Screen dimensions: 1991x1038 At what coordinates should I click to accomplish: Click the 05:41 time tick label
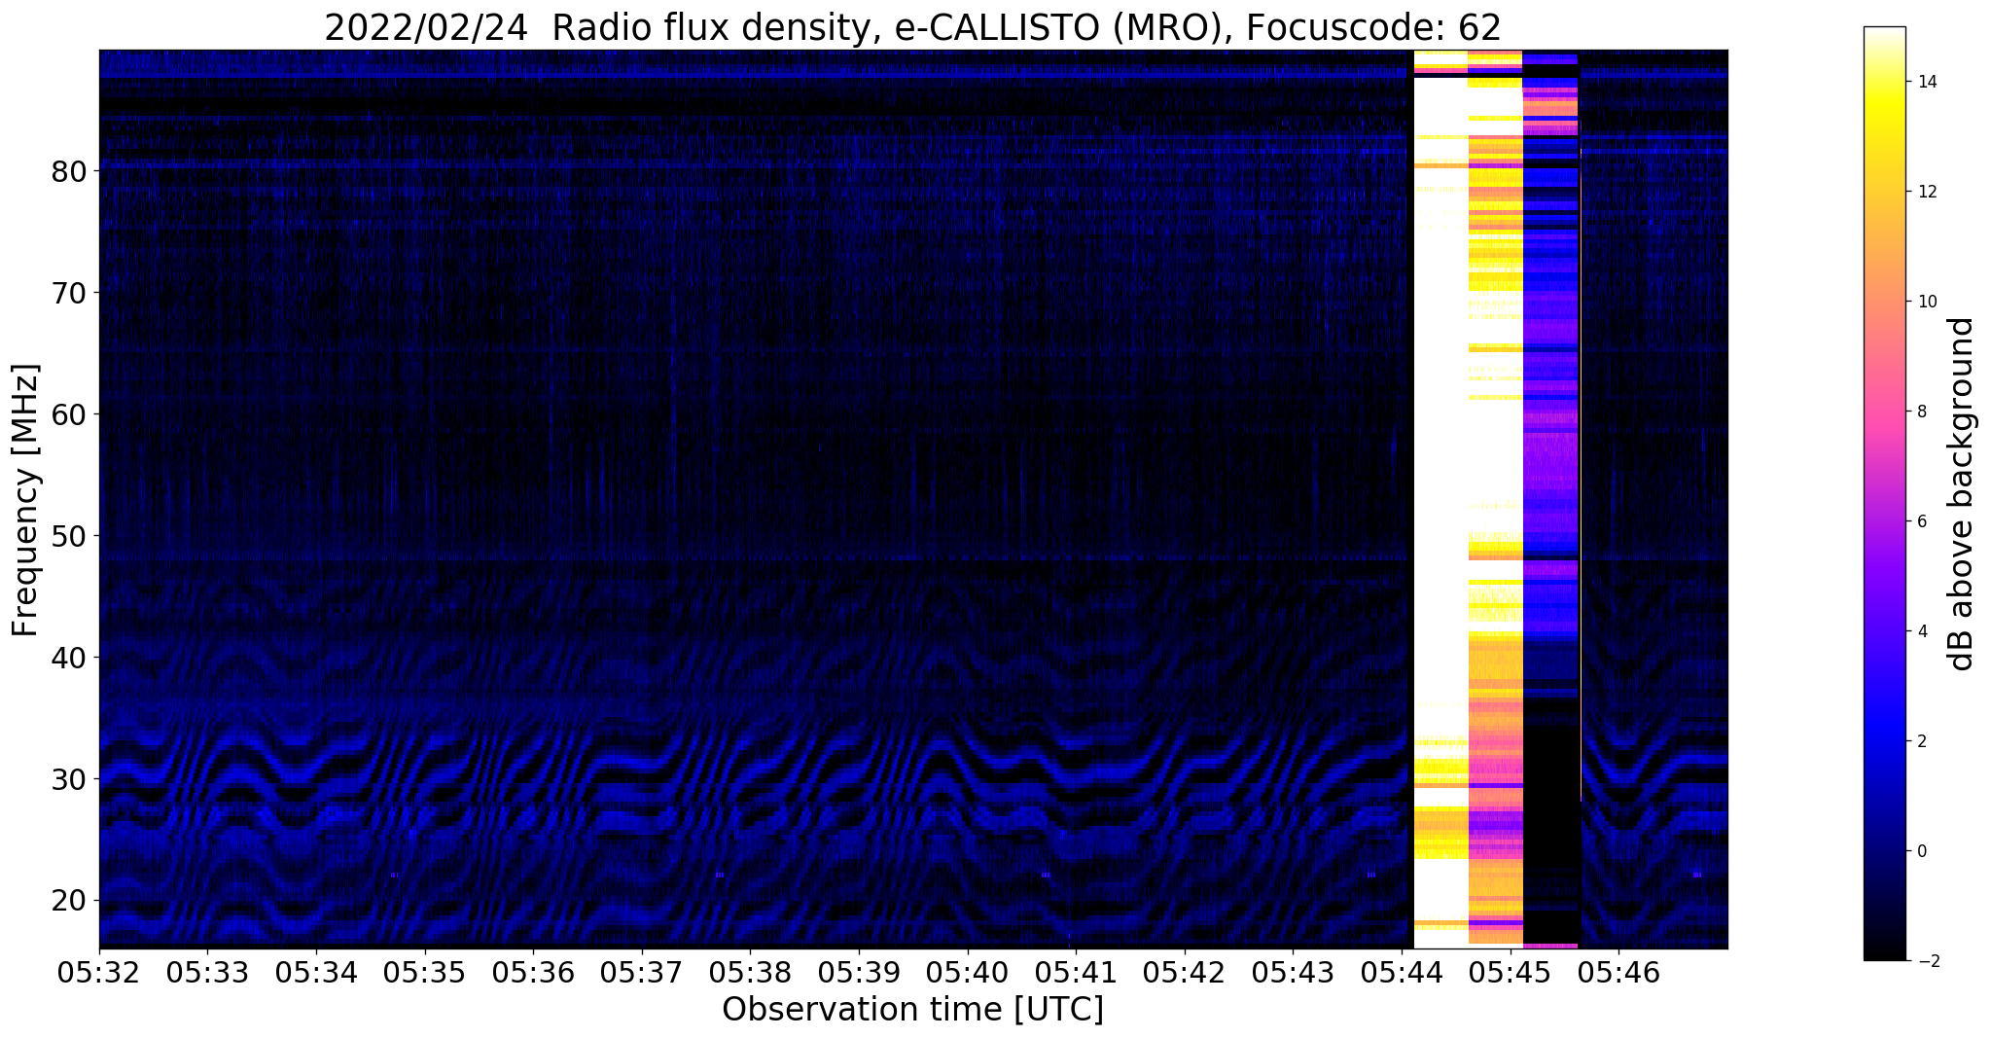[x=1076, y=971]
